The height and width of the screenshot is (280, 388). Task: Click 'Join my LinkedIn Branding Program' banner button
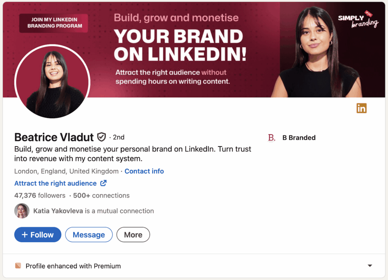pyautogui.click(x=55, y=23)
